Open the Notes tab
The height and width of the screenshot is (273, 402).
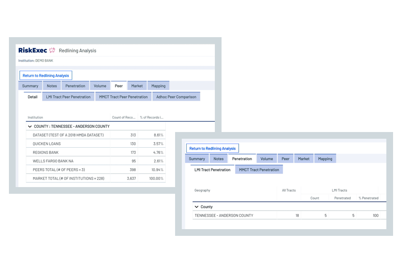[x=51, y=85]
